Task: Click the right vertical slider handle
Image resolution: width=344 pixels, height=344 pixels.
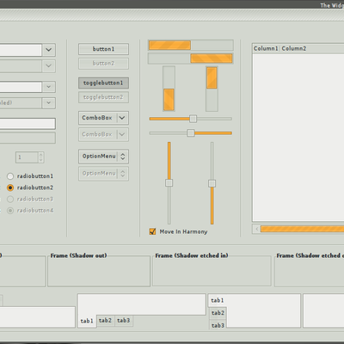Action: pyautogui.click(x=212, y=183)
